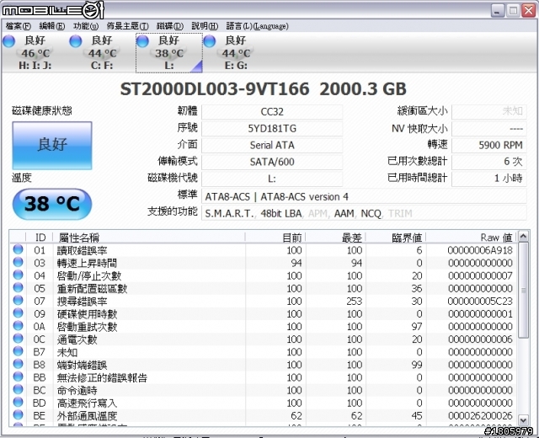Viewport: 539px width, 438px height.
Task: Click the 支援的功能 features field
Action: pos(364,213)
